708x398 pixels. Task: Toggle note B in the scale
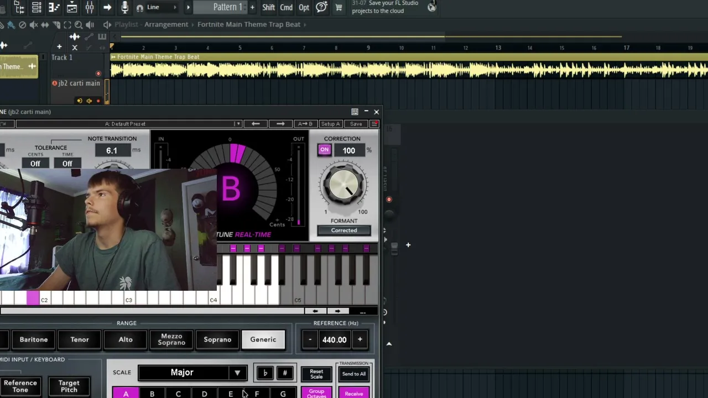click(152, 393)
